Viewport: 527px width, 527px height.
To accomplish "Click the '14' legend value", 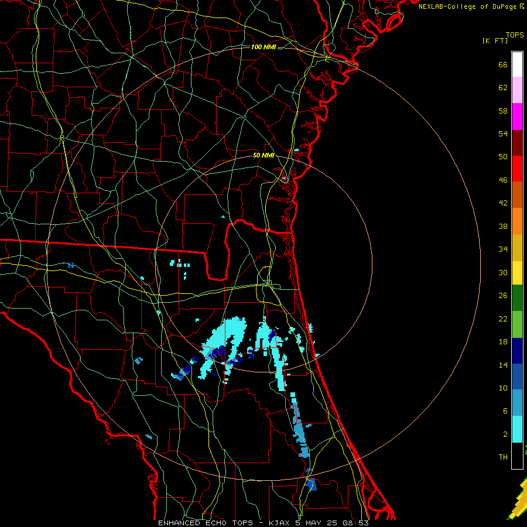I will pos(503,365).
